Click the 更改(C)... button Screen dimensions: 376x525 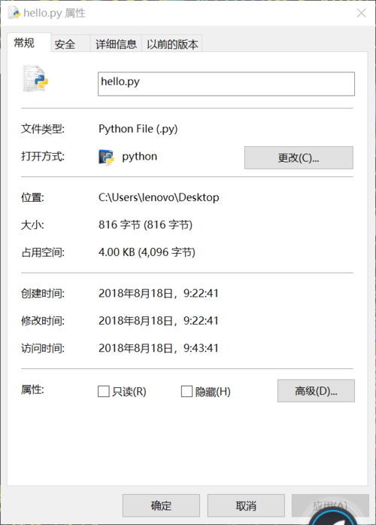point(299,157)
